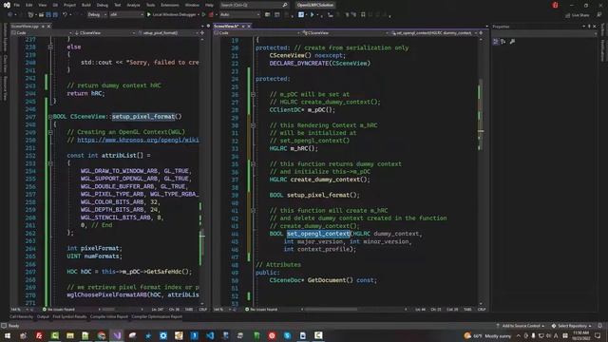Viewport: 608px width, 342px height.
Task: Click Start Without Debugging green arrow icon
Action: pyautogui.click(x=203, y=15)
